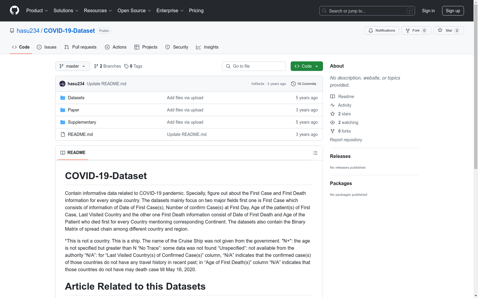The height and width of the screenshot is (298, 478).
Task: Click the slash shortcut key icon in search
Action: [x=410, y=11]
